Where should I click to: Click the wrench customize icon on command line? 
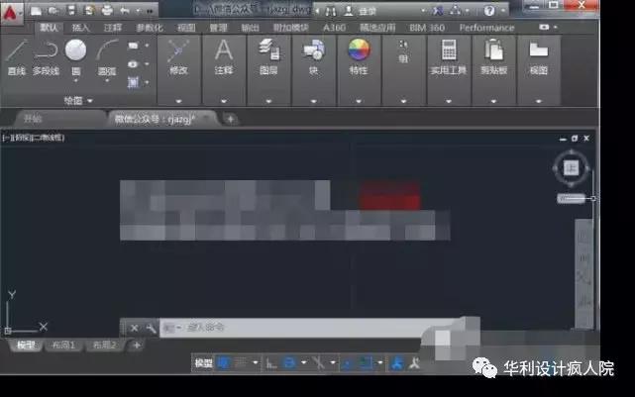151,329
